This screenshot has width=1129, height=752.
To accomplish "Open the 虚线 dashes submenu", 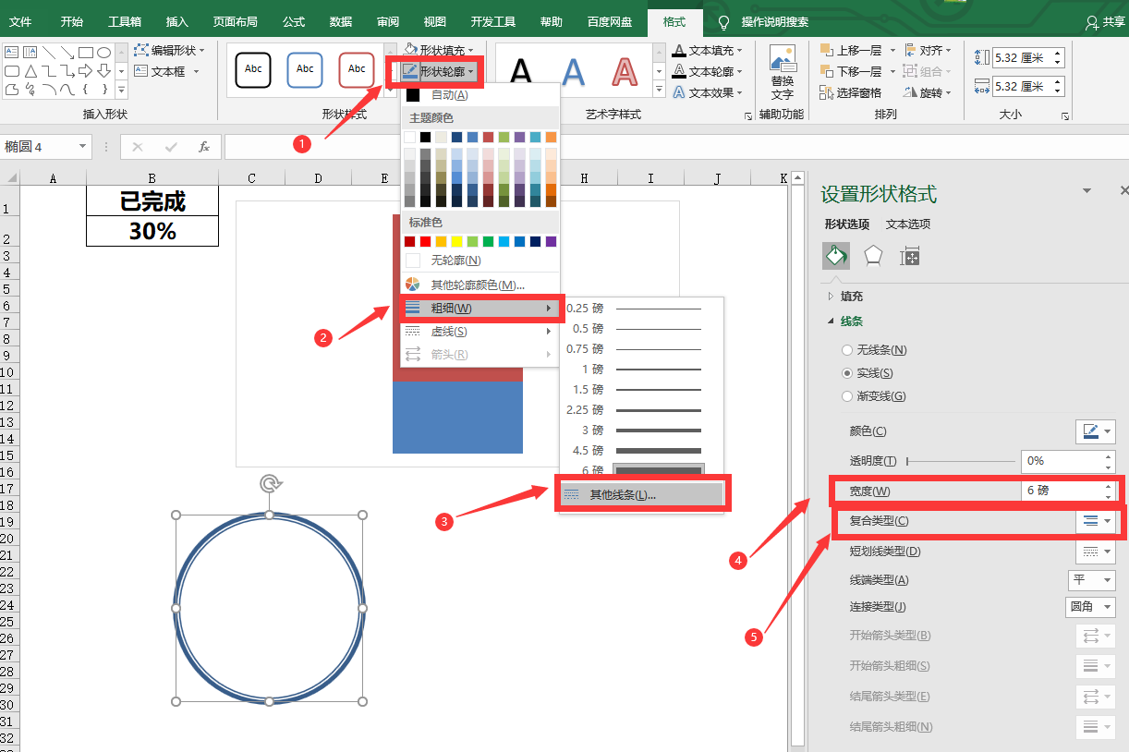I will 480,331.
